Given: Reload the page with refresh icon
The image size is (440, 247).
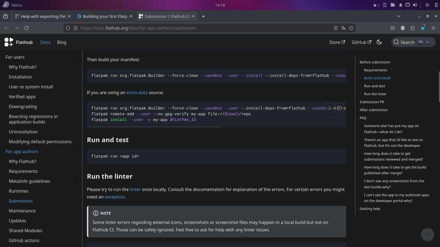Looking at the screenshot, I should [26, 28].
